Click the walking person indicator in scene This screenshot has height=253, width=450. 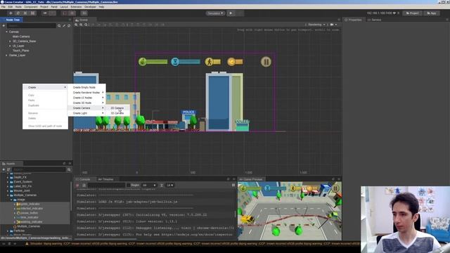pos(210,62)
